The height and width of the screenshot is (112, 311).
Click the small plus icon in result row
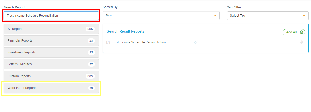point(195,43)
